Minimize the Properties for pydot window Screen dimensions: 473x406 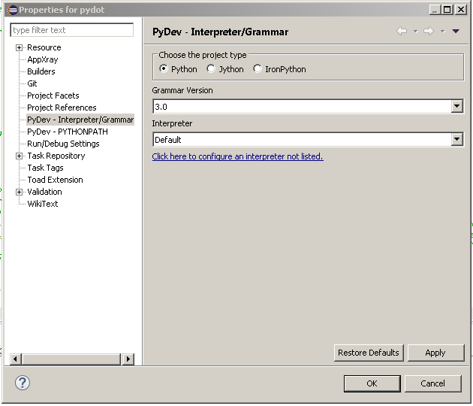(x=435, y=10)
